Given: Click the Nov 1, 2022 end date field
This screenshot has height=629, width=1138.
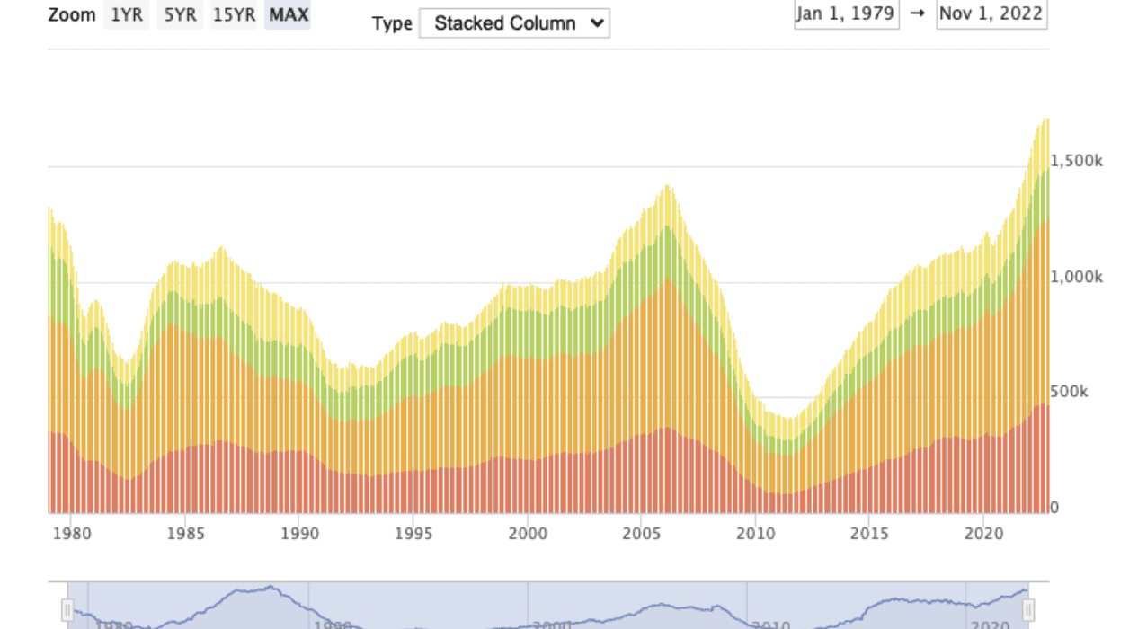Looking at the screenshot, I should coord(991,14).
